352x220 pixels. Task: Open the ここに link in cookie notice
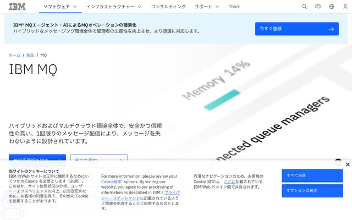230,182
